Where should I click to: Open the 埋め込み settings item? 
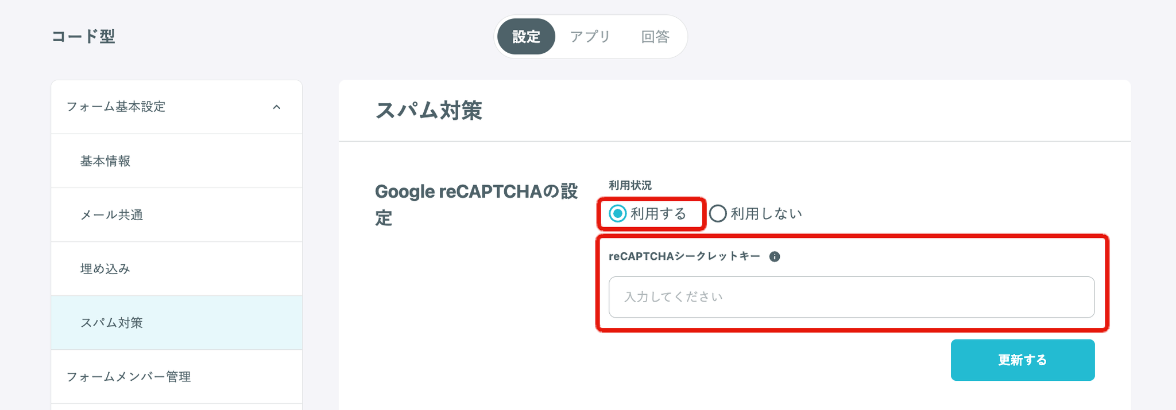tap(106, 269)
